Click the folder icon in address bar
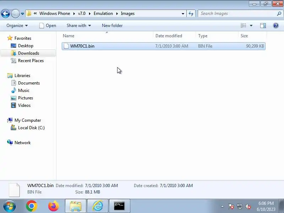Screen dimensions: 284x213 coord(29,13)
